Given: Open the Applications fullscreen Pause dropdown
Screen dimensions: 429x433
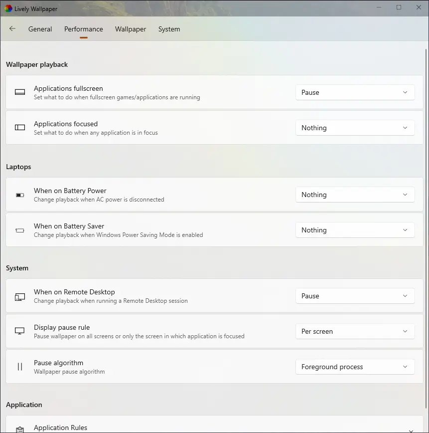Looking at the screenshot, I should tap(355, 92).
